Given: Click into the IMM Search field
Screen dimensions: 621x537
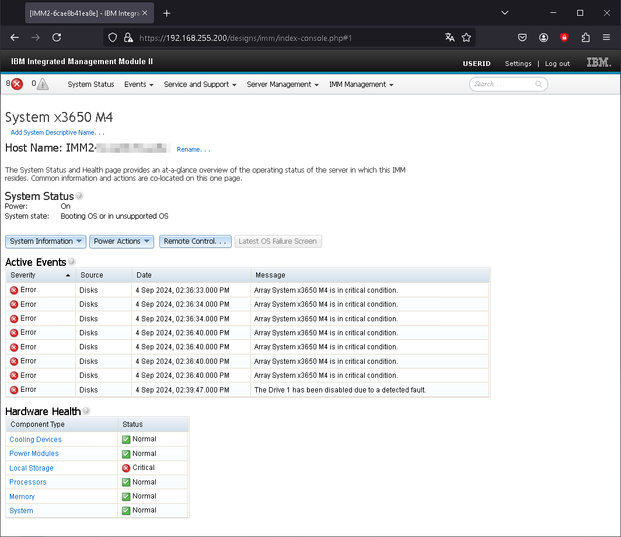Looking at the screenshot, I should 503,85.
